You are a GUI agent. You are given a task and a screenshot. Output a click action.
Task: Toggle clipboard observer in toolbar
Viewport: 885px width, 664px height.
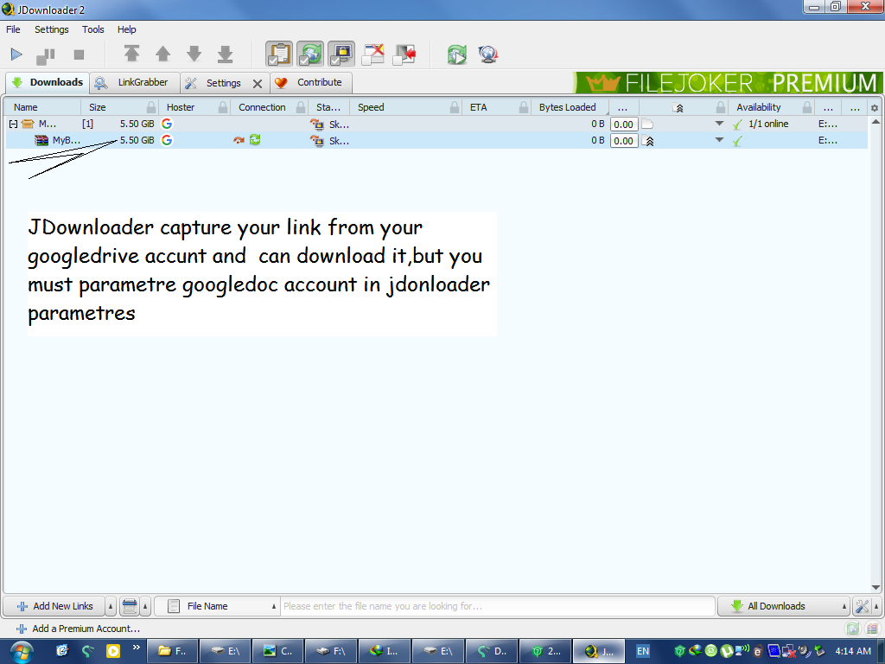click(279, 54)
